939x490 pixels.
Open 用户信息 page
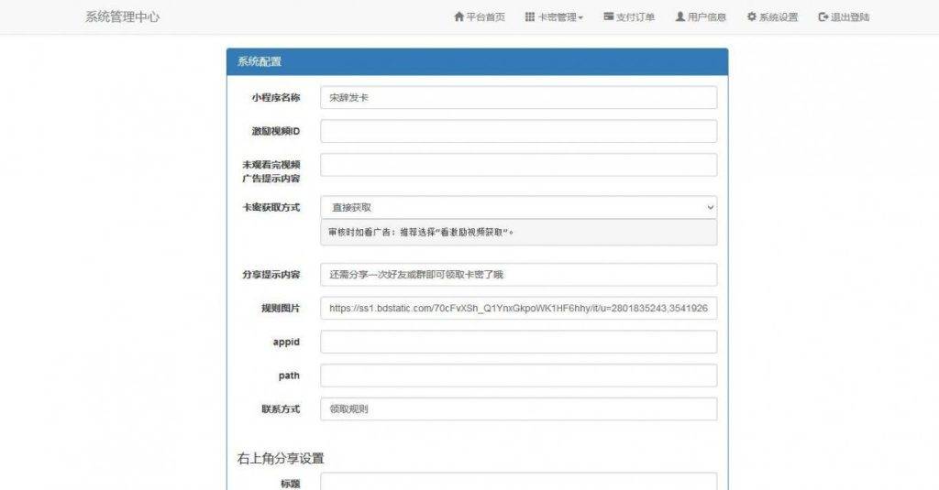pos(701,16)
